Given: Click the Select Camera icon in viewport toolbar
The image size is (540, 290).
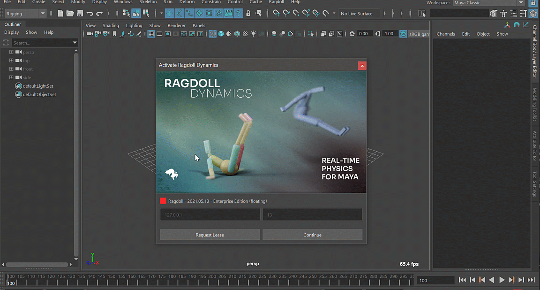Looking at the screenshot, I should click(90, 34).
